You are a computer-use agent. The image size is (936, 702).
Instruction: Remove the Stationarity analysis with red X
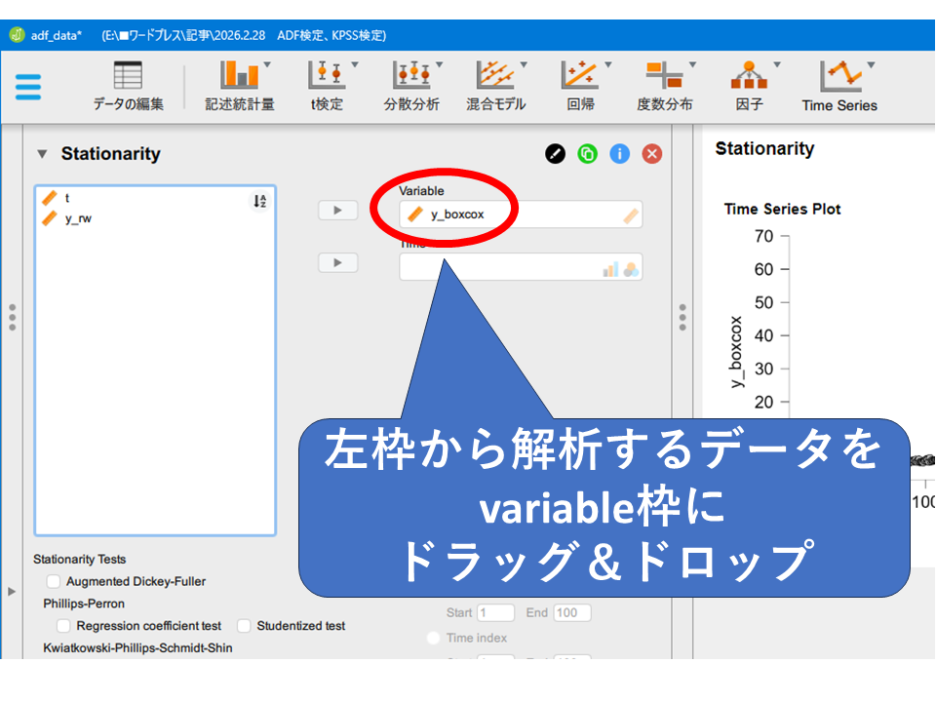pyautogui.click(x=651, y=154)
